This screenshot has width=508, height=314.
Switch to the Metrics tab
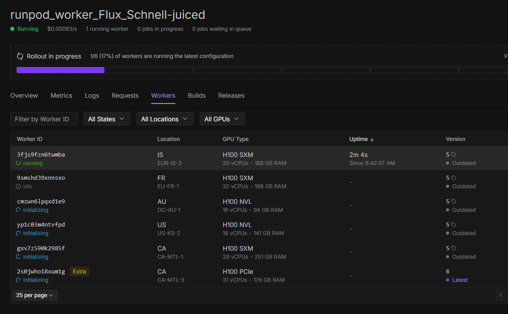tap(61, 95)
